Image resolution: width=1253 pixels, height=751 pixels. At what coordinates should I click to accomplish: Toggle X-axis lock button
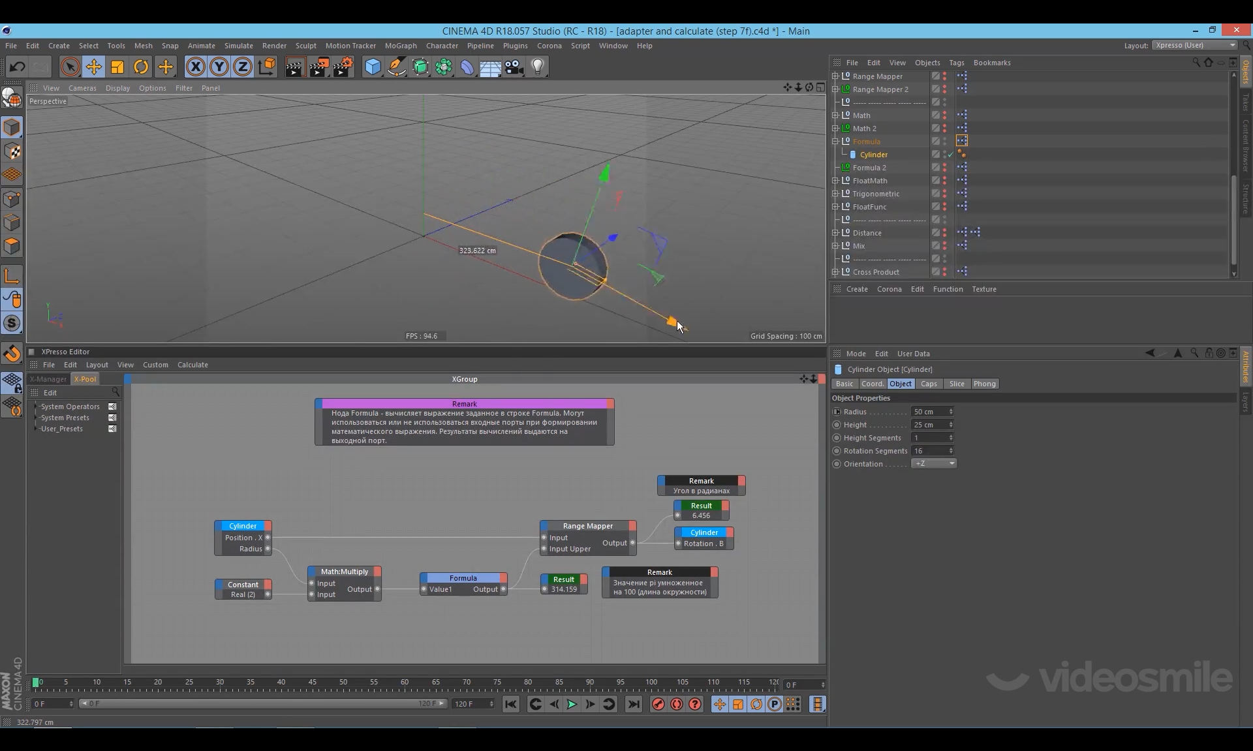pos(195,67)
